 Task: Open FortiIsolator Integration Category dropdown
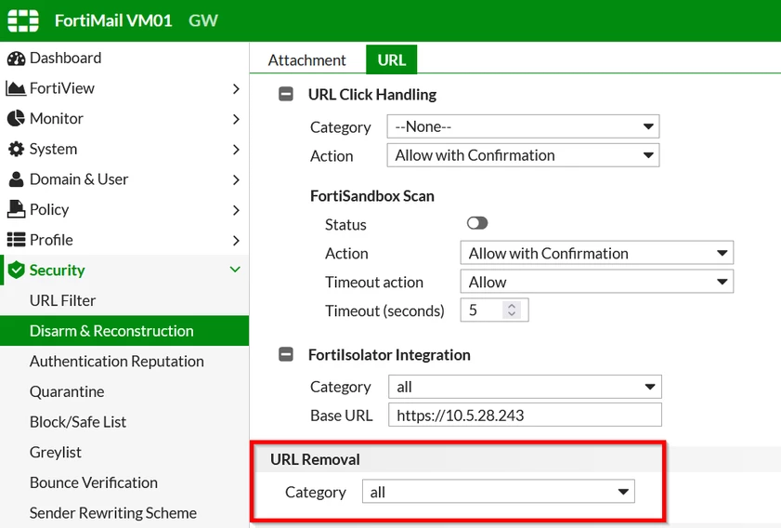(525, 387)
